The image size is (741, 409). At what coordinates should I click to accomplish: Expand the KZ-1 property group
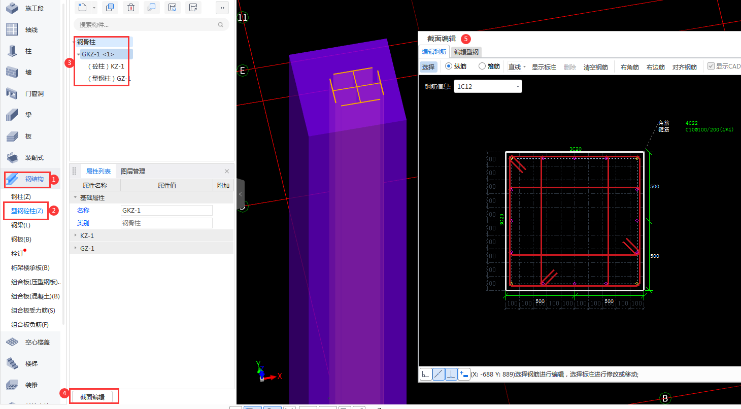pos(76,236)
